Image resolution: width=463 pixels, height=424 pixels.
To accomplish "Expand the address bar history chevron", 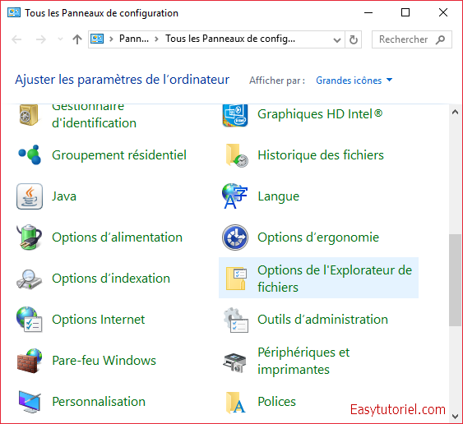I will (337, 39).
